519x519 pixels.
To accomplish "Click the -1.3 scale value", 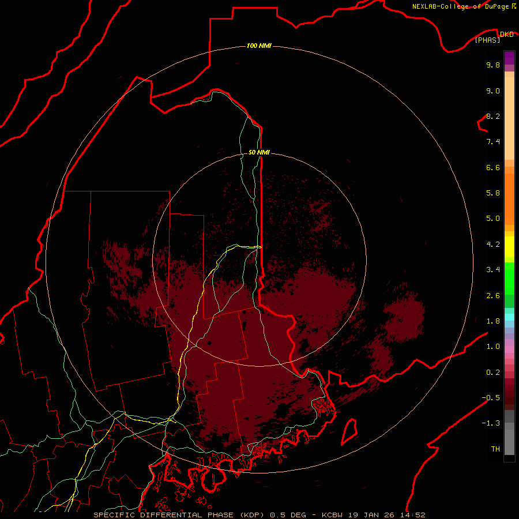I will coord(491,423).
